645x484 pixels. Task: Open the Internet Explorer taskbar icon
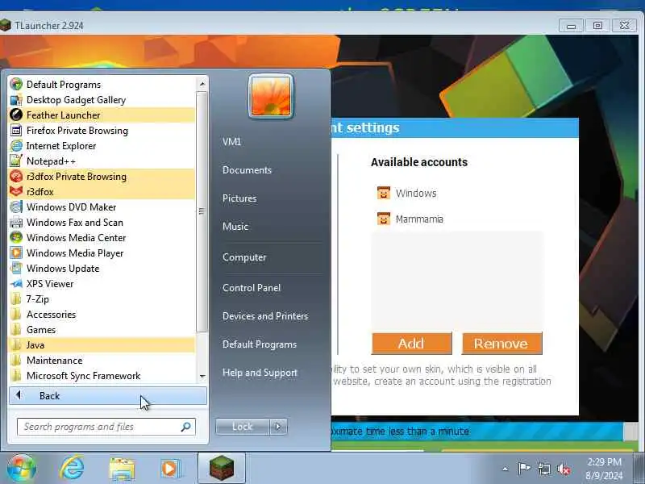tap(72, 469)
